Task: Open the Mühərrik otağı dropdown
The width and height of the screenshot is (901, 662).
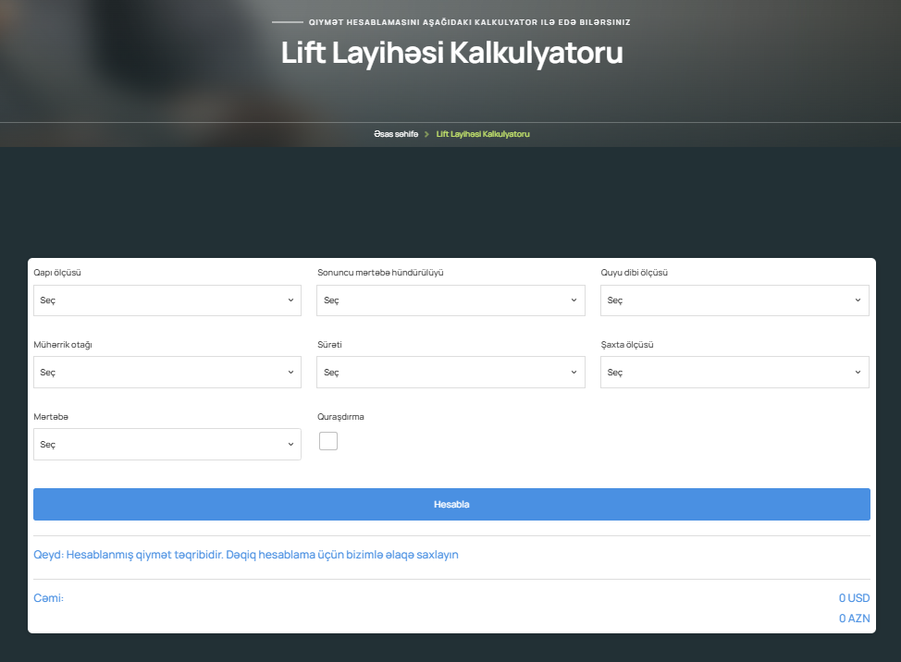Action: (x=167, y=372)
